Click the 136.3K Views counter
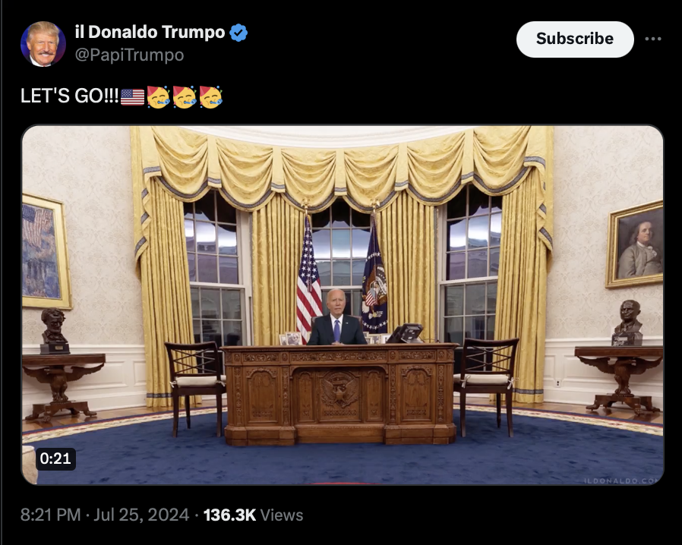The image size is (682, 545). click(x=253, y=515)
